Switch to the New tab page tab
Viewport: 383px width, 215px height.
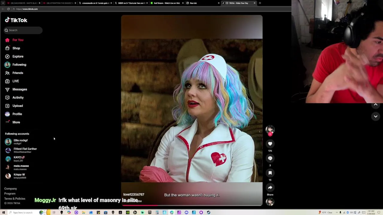tap(203, 3)
